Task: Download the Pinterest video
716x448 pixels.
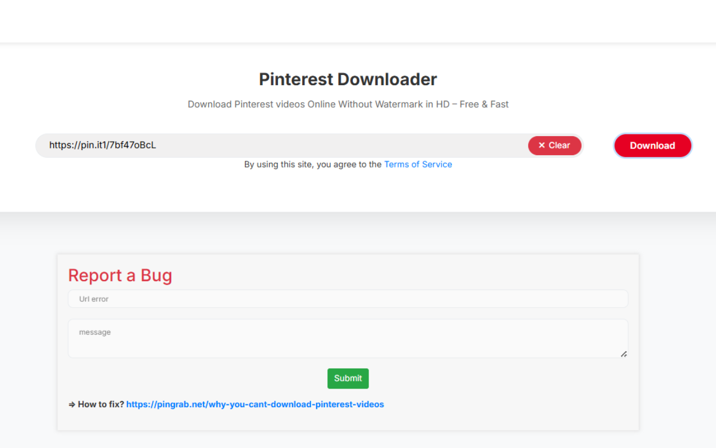Action: pos(652,145)
